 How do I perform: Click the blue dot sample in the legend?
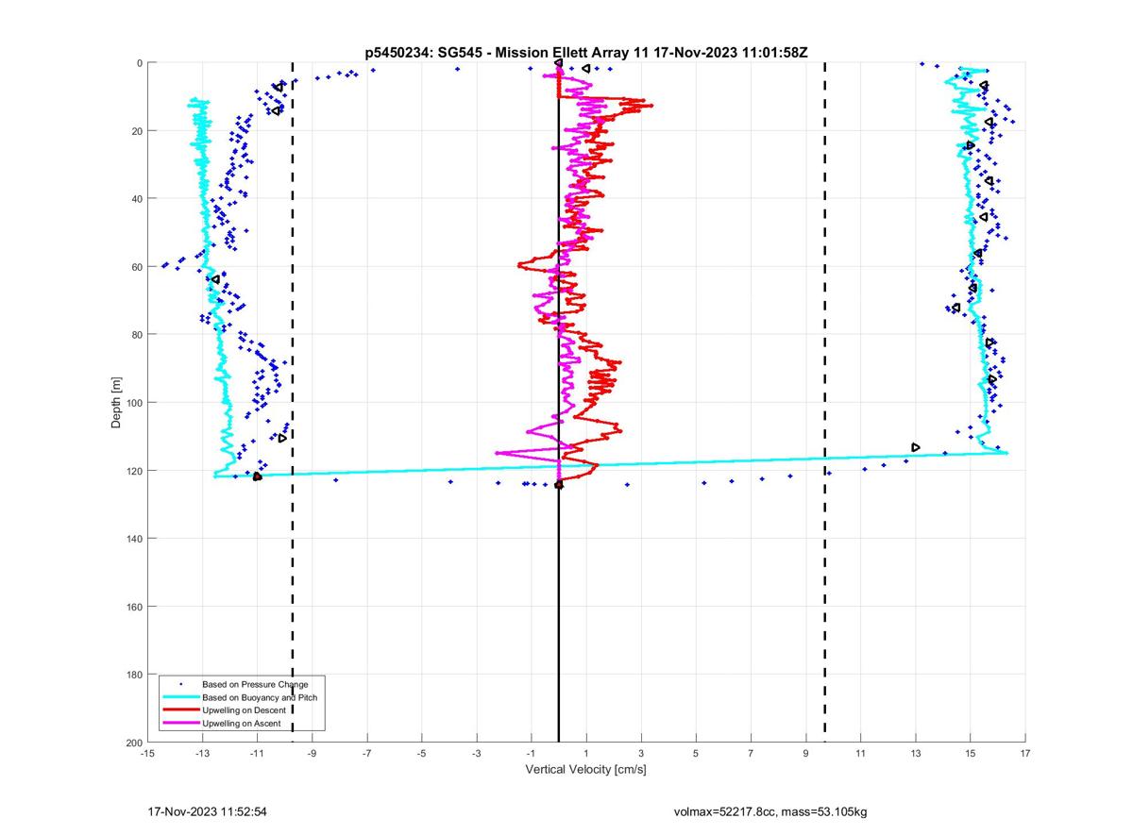[x=181, y=683]
